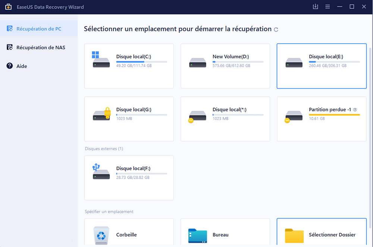Click the D: drive usage bar
The image size is (373, 247).
coord(238,62)
